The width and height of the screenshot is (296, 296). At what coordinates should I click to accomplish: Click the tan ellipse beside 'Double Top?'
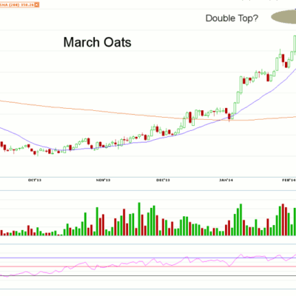(283, 17)
